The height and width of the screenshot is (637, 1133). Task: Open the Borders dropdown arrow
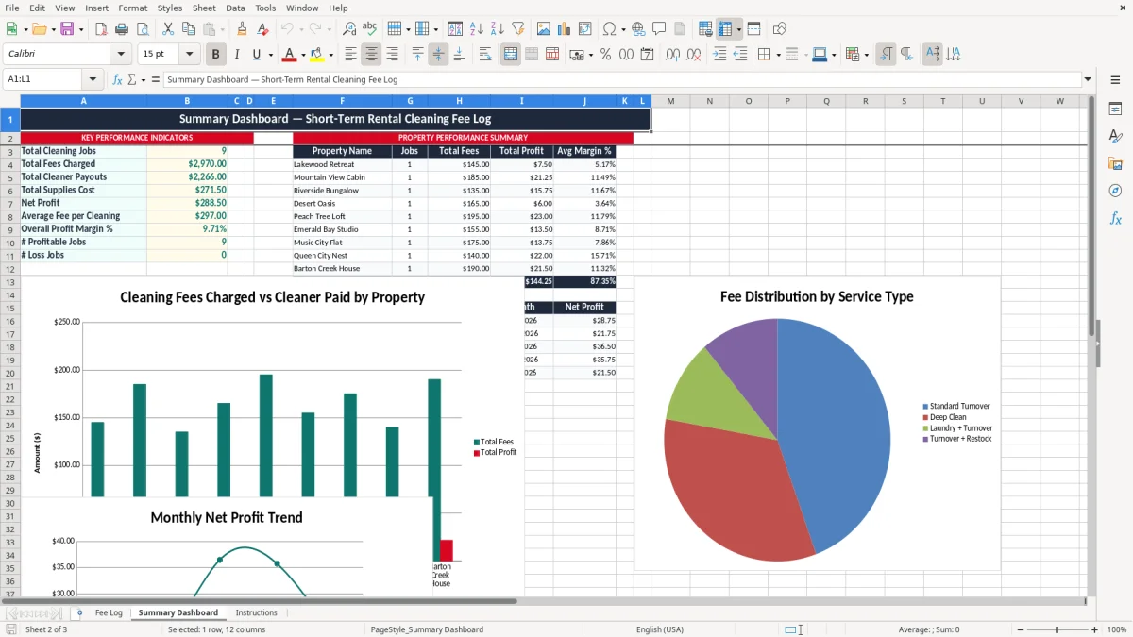tap(778, 55)
